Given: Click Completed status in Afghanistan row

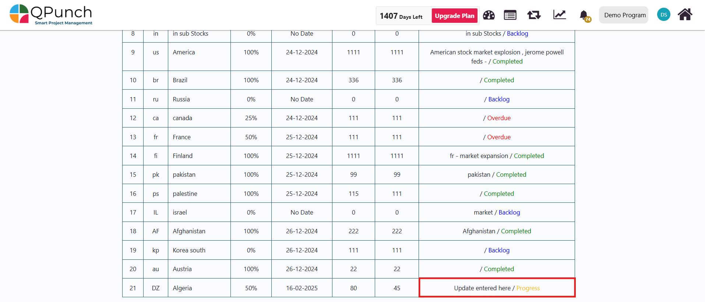Looking at the screenshot, I should coord(516,231).
